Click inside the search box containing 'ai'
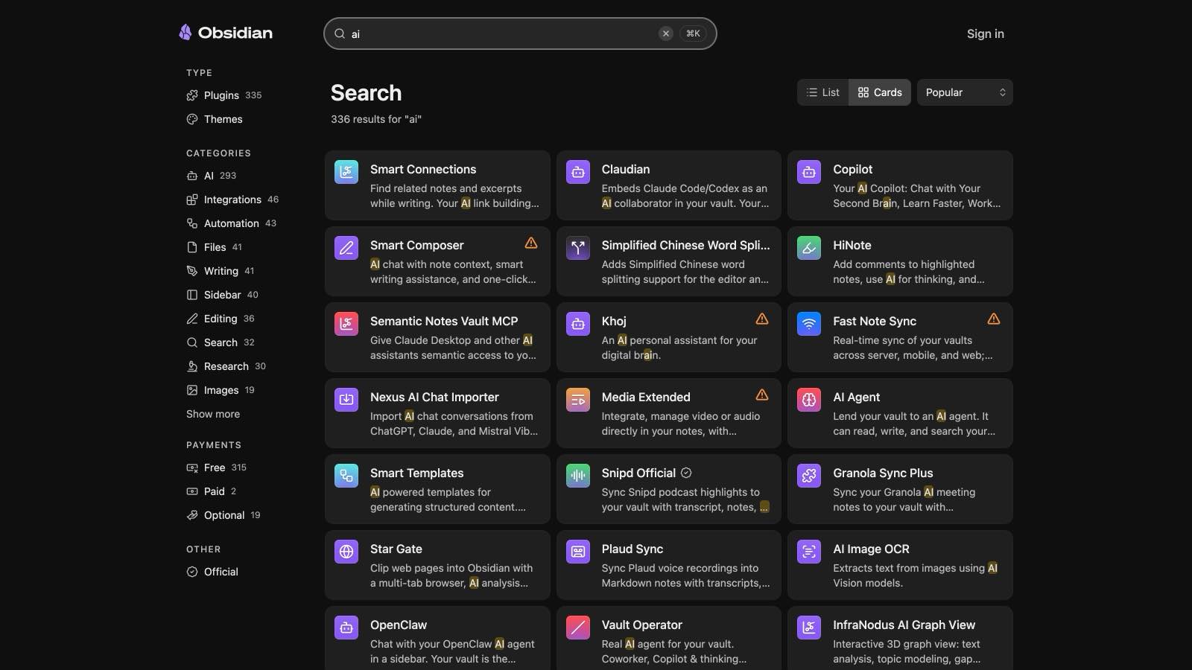Image resolution: width=1192 pixels, height=670 pixels. click(520, 33)
